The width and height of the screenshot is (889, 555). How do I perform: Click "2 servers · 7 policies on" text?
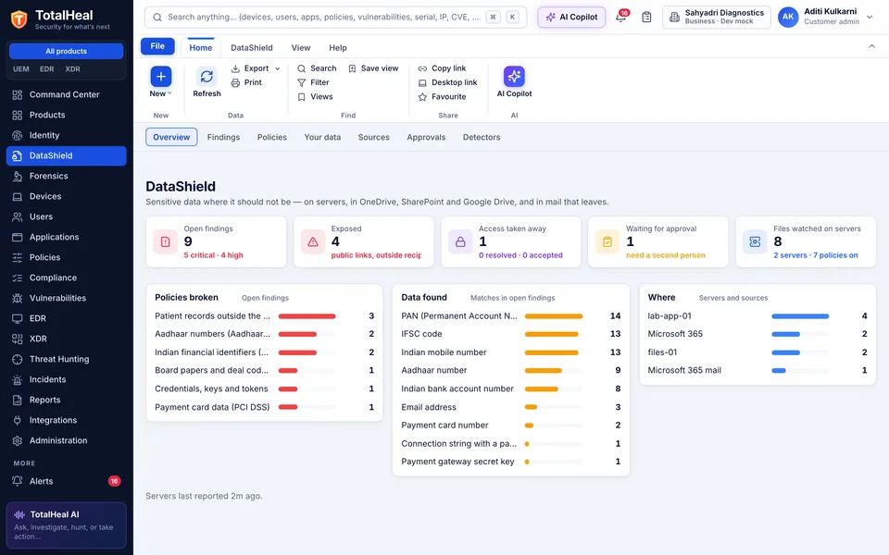point(816,255)
